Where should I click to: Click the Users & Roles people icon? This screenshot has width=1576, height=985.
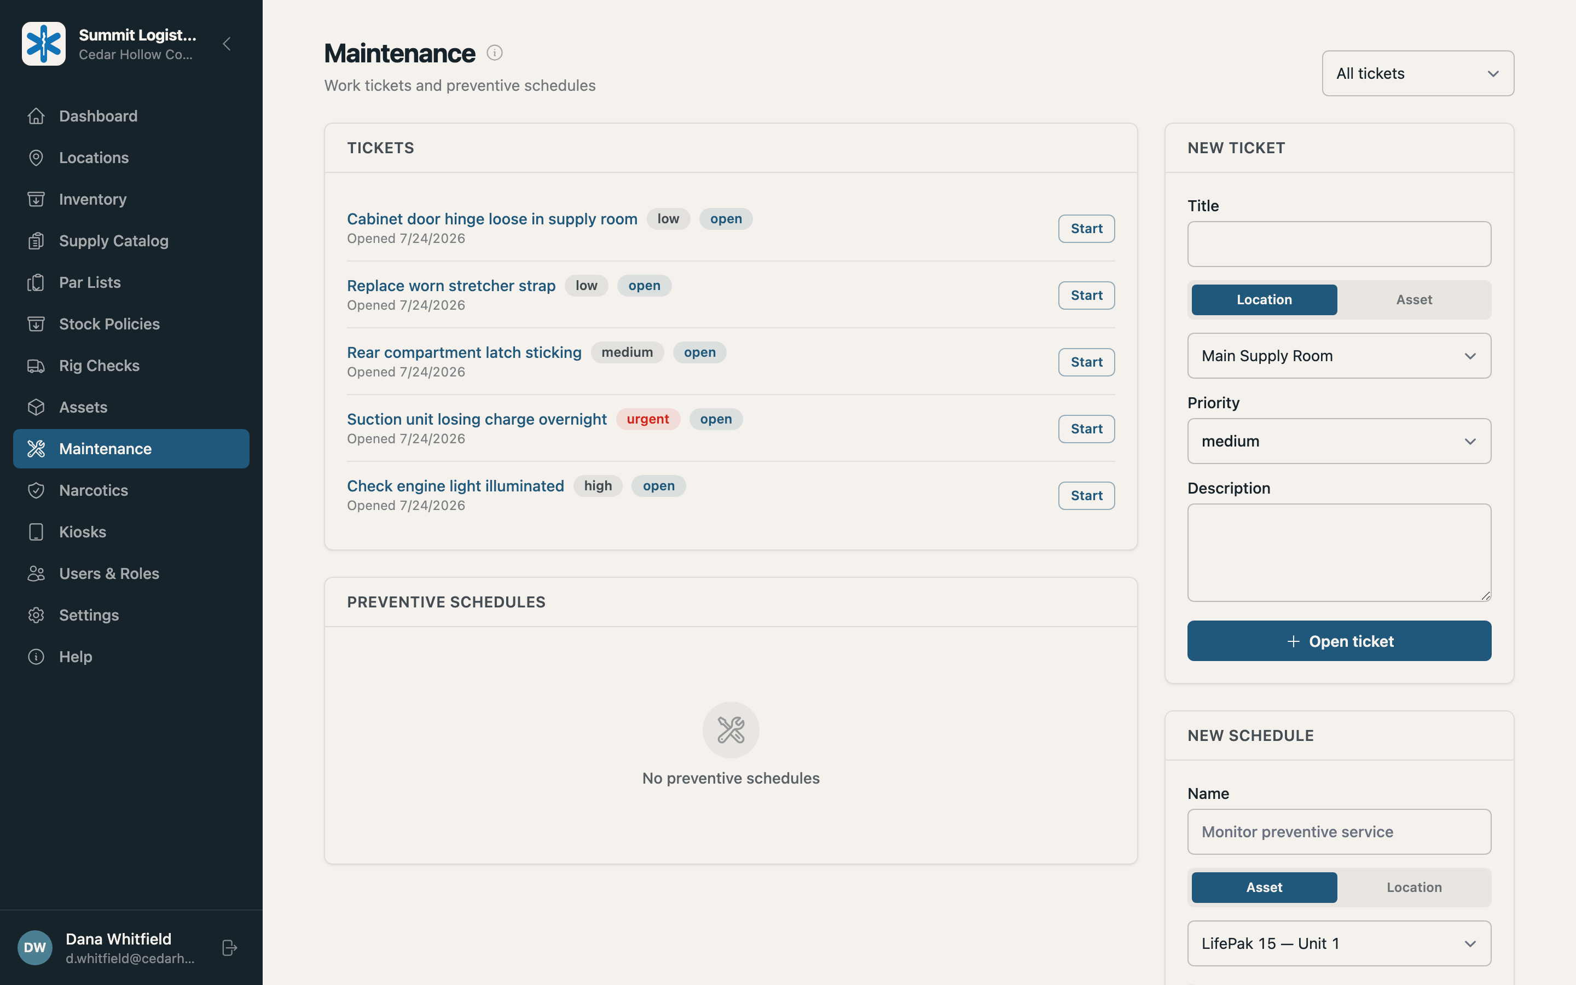tap(37, 573)
